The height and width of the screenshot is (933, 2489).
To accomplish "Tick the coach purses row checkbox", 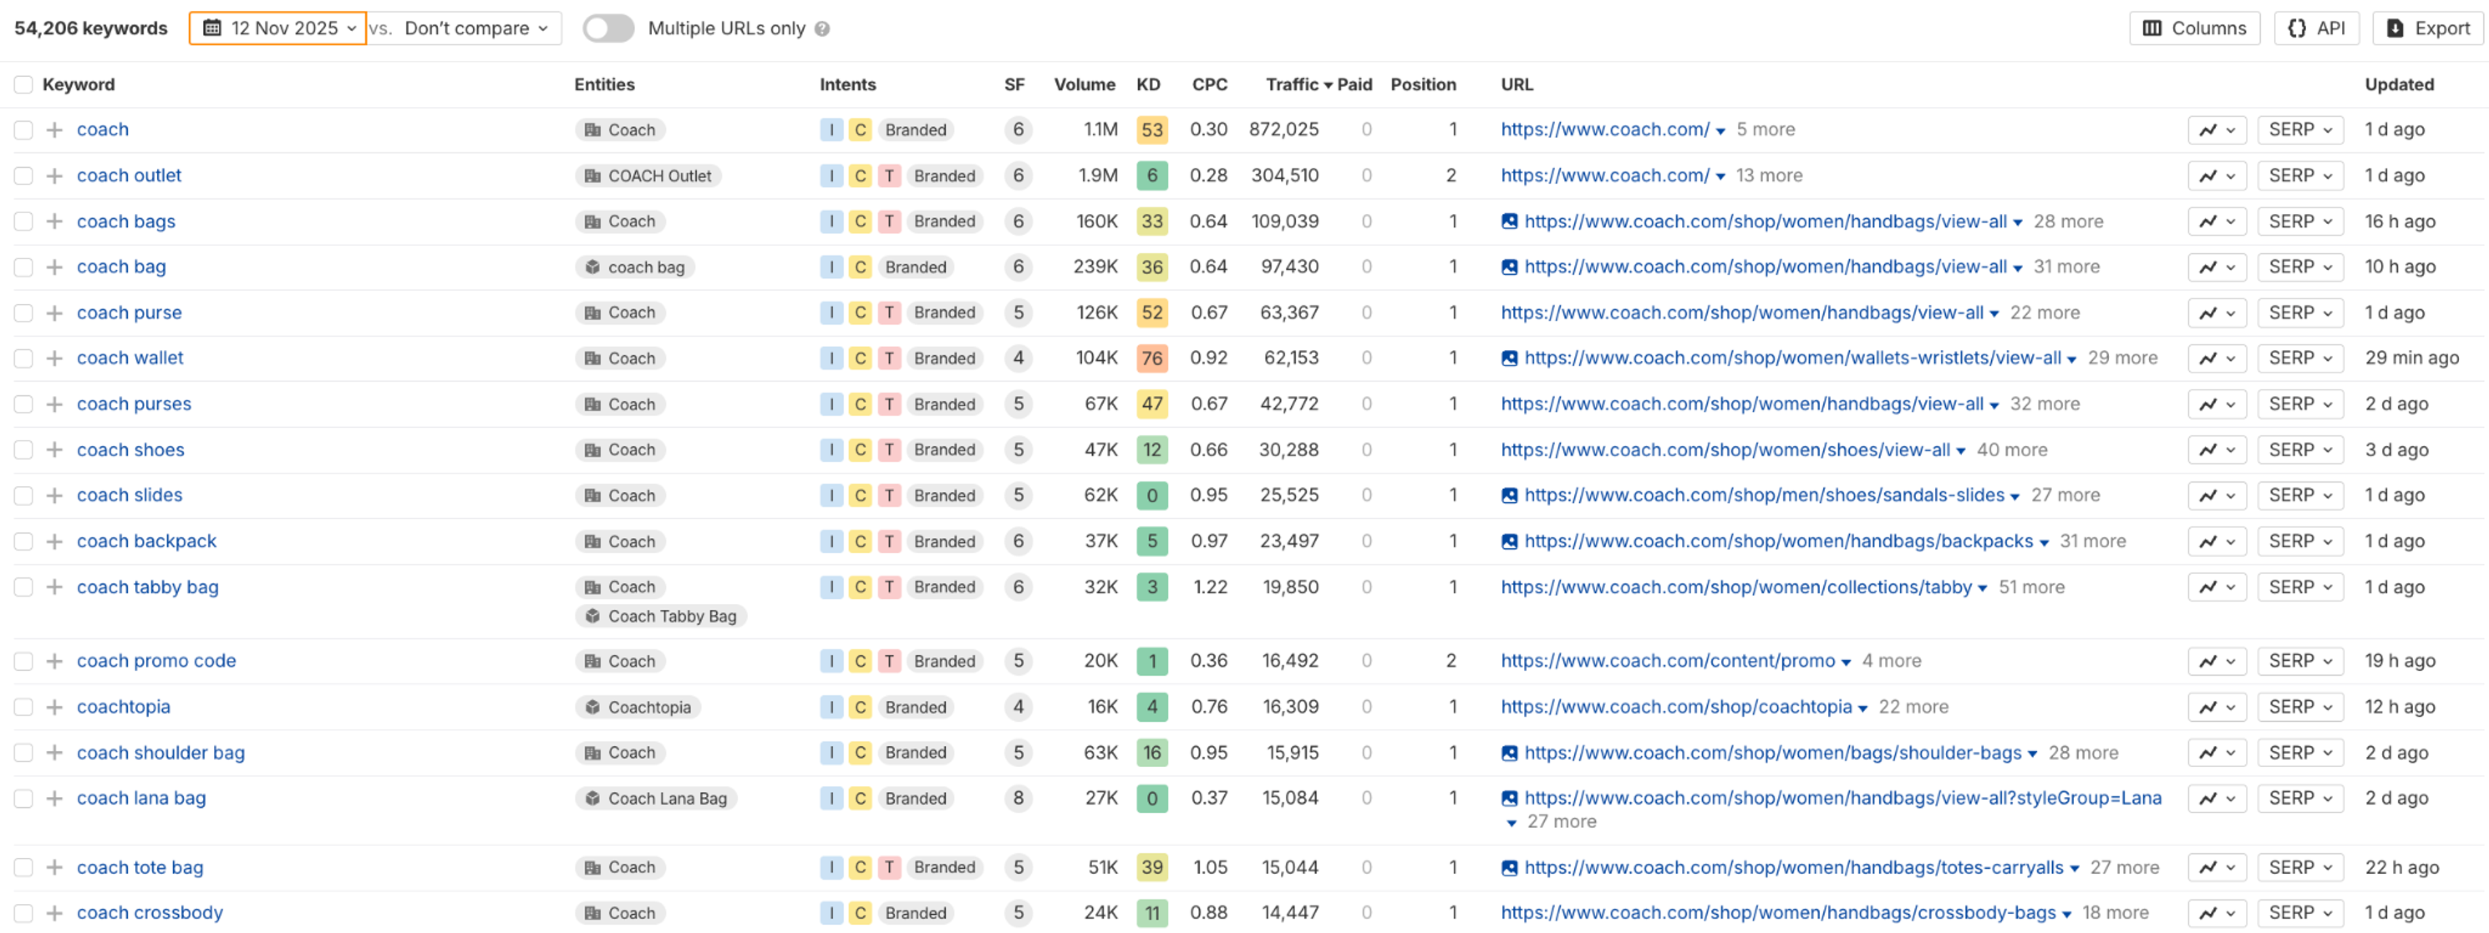I will tap(23, 405).
